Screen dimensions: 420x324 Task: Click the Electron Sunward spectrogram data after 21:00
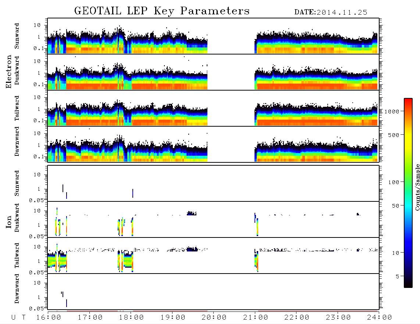pos(316,43)
